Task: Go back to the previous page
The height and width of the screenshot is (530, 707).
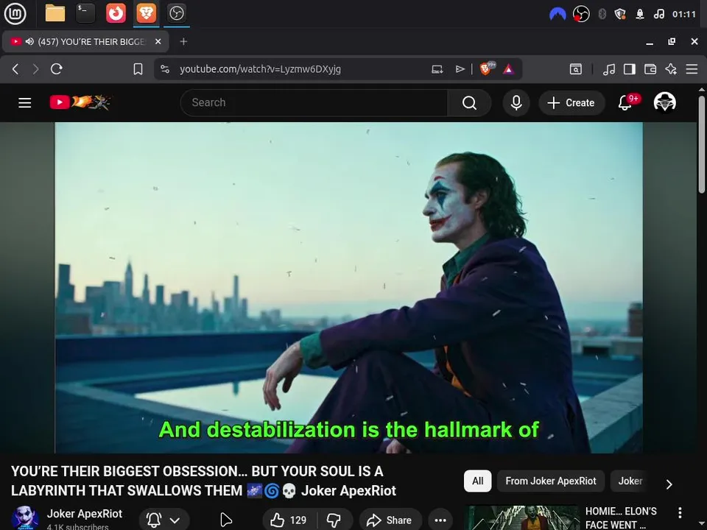Action: [15, 69]
